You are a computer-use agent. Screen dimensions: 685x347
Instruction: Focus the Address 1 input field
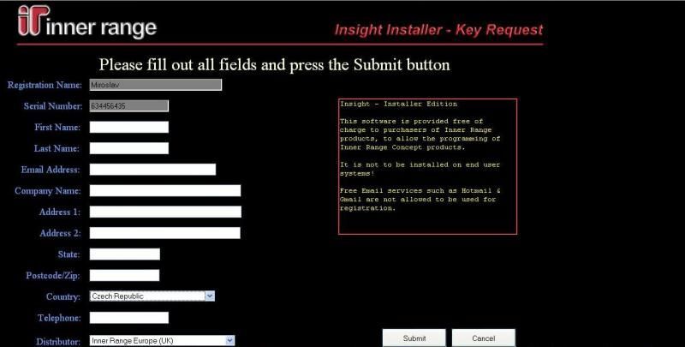pyautogui.click(x=164, y=212)
